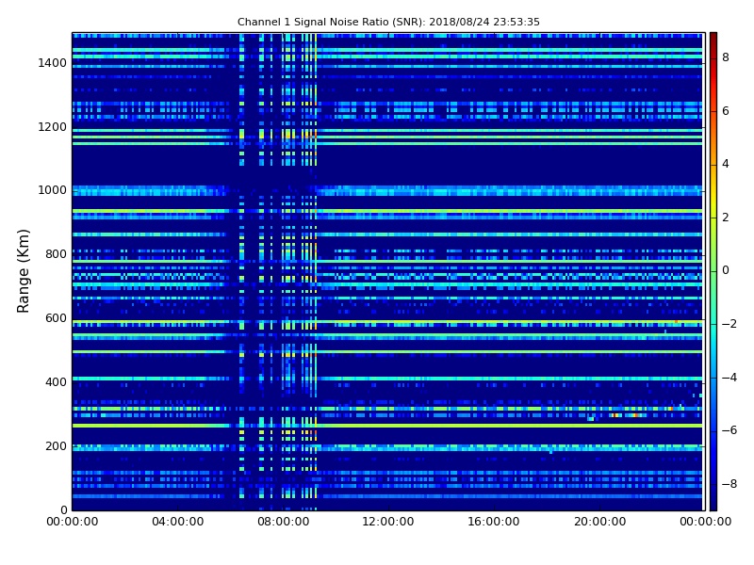Click the 12:00:00 time axis label
Viewport: 754px width, 565px height.
pos(388,522)
